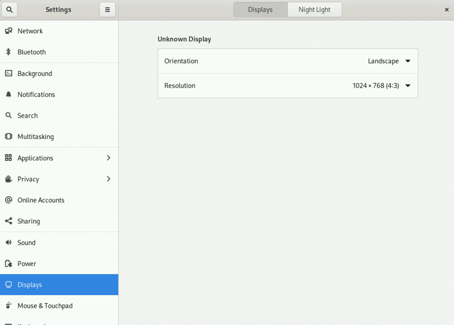Select Power label in the sidebar
454x325 pixels.
coord(27,263)
